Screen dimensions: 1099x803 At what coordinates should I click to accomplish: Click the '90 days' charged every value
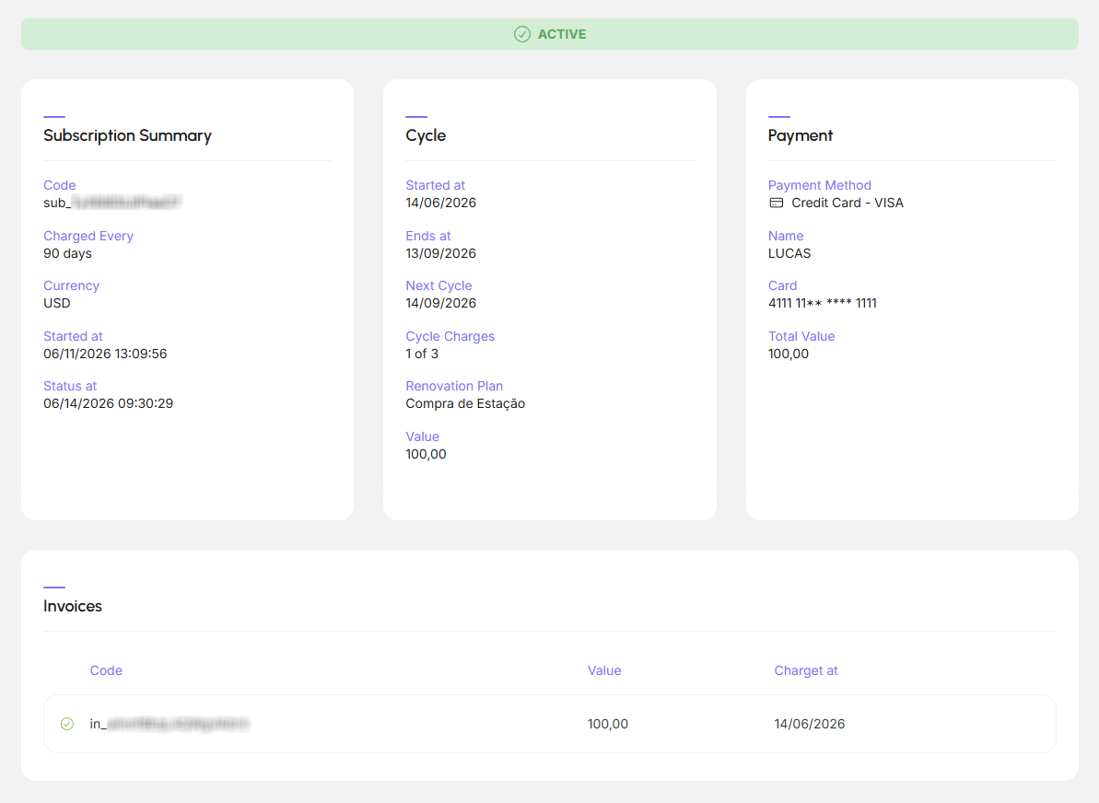click(67, 253)
